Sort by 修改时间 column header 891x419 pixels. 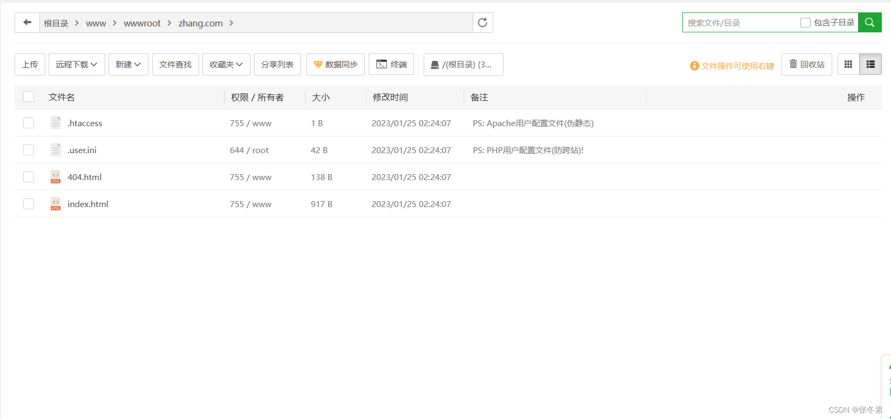tap(390, 97)
